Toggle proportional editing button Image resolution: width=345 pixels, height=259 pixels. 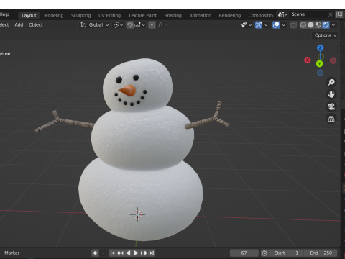coord(152,25)
